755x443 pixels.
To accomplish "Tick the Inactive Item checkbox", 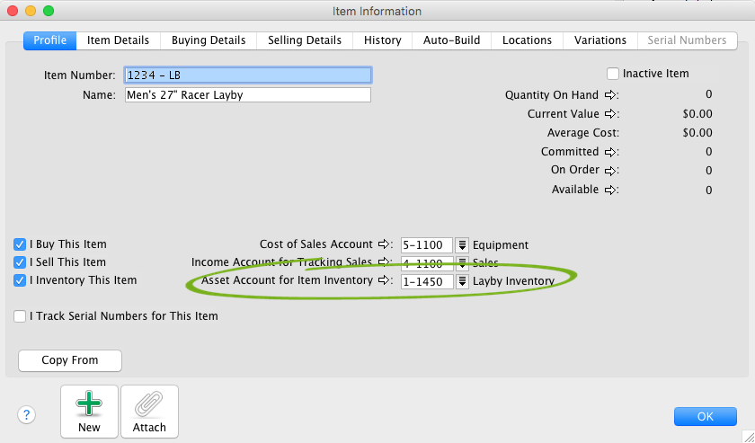I will (x=613, y=74).
